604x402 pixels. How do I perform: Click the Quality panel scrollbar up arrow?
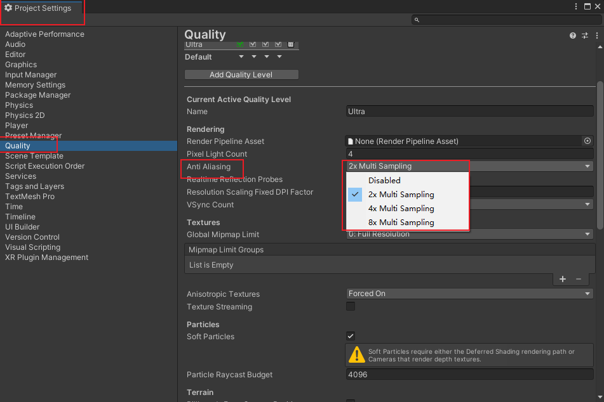coord(600,47)
